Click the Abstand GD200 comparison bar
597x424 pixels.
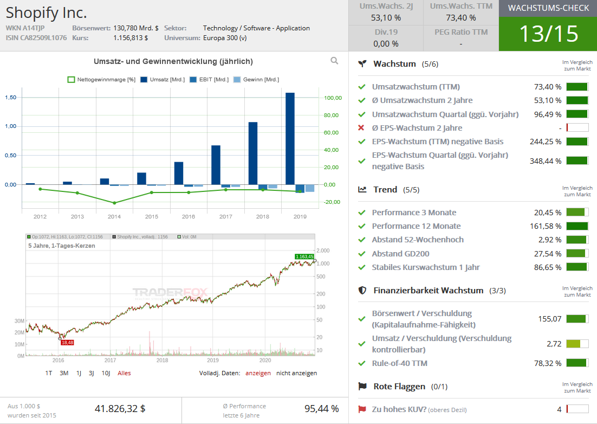577,254
